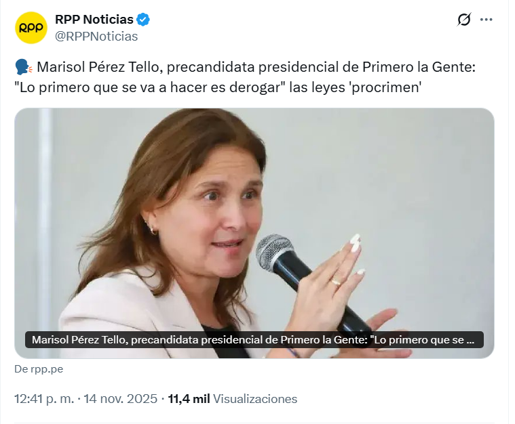Image resolution: width=515 pixels, height=424 pixels.
Task: Click the 14 nov. 2025 date
Action: point(121,399)
